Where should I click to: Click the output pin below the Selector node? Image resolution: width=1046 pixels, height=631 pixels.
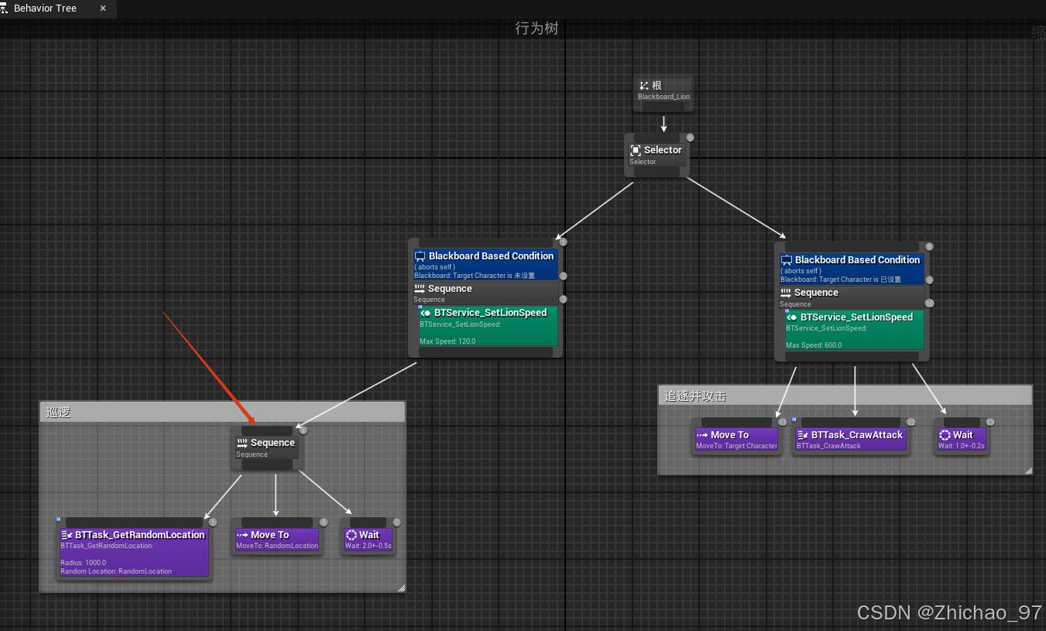pyautogui.click(x=657, y=172)
